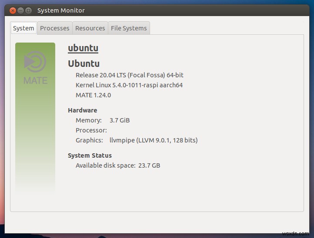
Task: Click the Available disk space label
Action: tap(106, 165)
